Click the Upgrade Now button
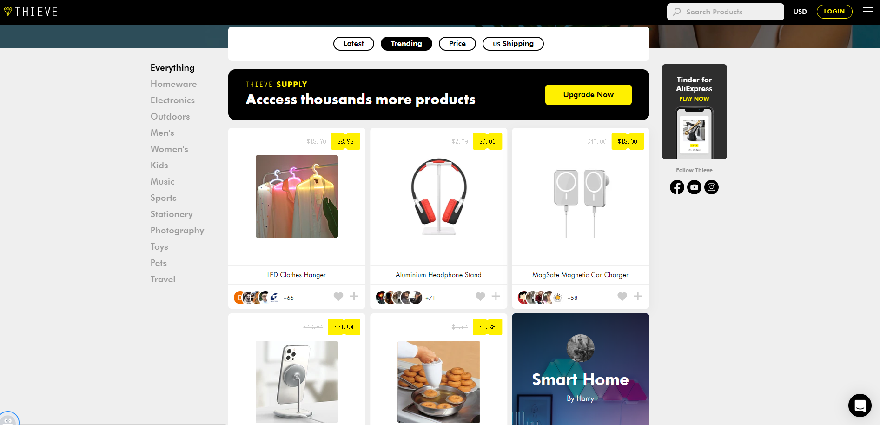The height and width of the screenshot is (425, 880). pos(588,95)
